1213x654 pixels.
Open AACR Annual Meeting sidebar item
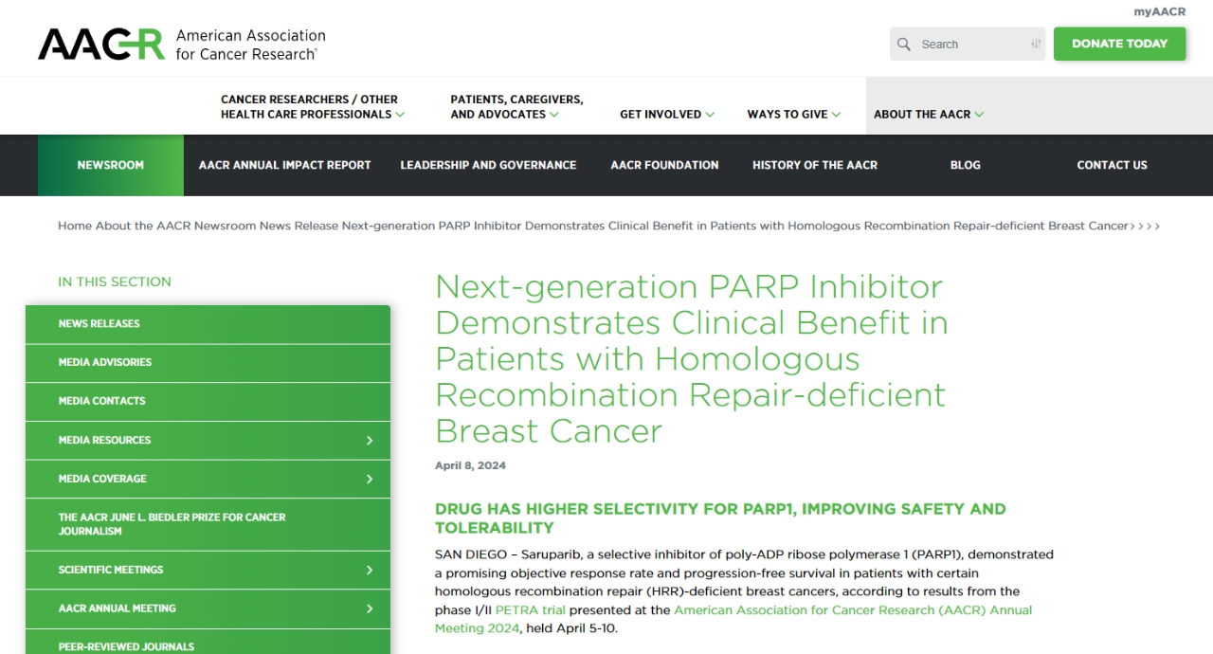click(208, 609)
